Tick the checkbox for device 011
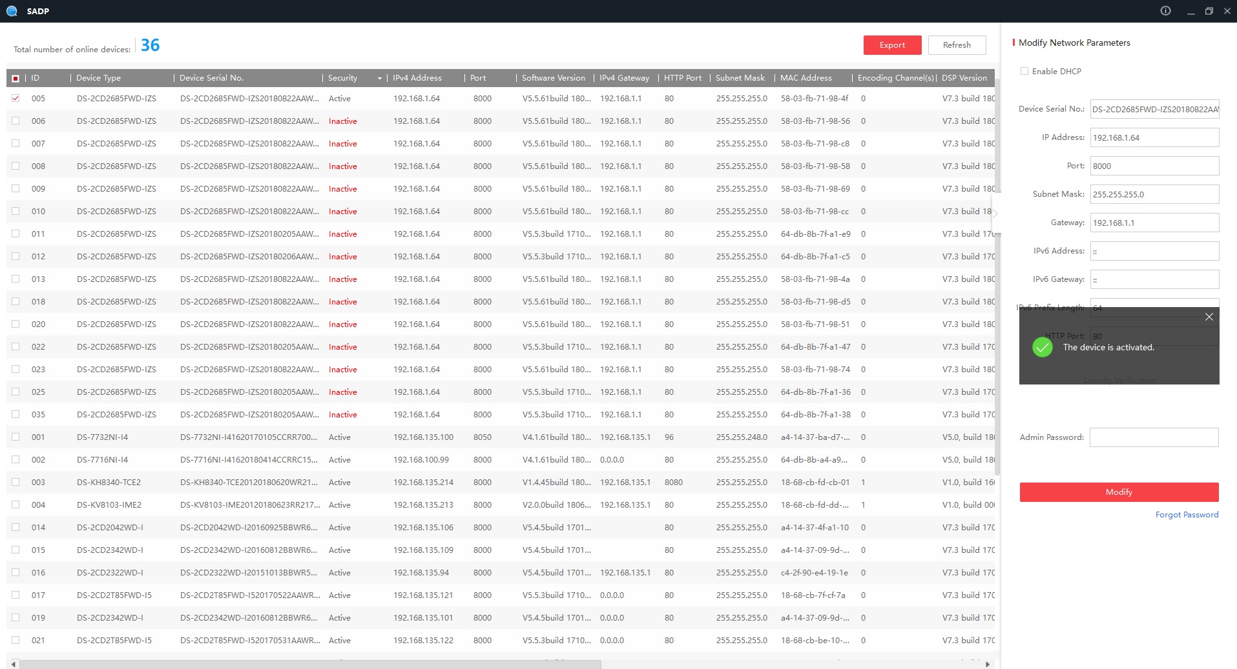The image size is (1237, 669). [16, 234]
